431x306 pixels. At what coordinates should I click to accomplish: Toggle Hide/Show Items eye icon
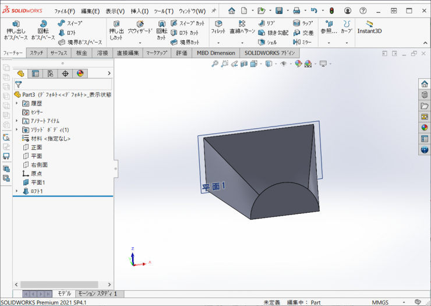284,64
